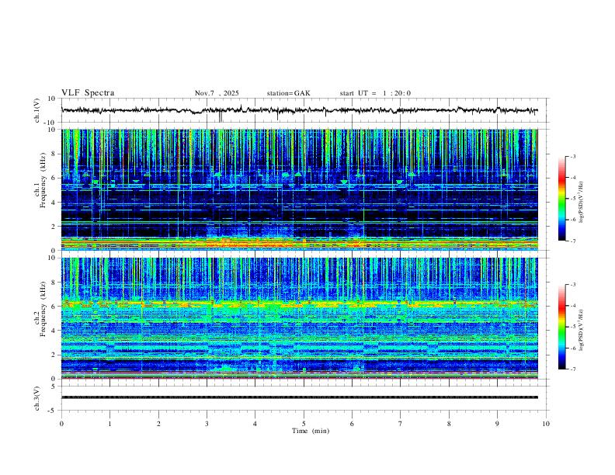Click the ch.2 spectrogram panel

(299, 318)
